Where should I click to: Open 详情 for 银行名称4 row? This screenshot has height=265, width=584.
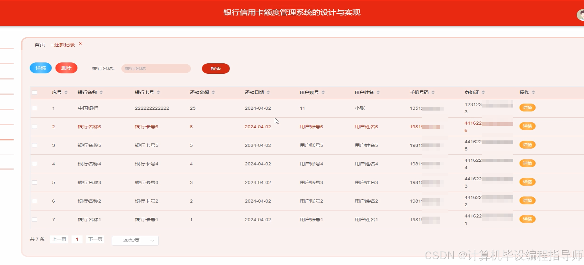pyautogui.click(x=528, y=163)
